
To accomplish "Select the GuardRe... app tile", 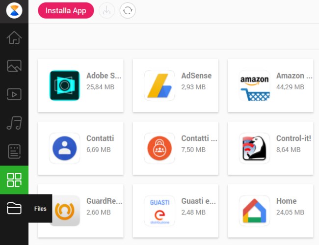I will tap(87, 211).
